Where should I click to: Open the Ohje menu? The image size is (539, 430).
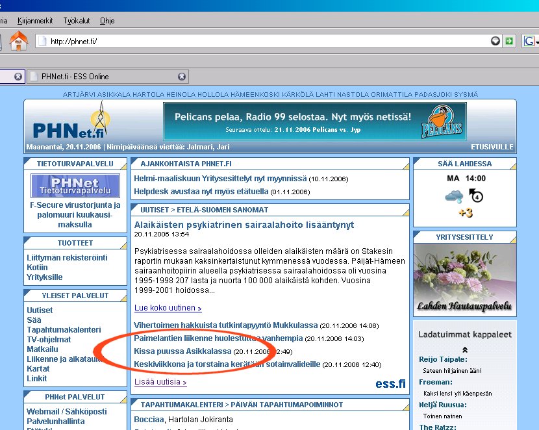pyautogui.click(x=107, y=21)
